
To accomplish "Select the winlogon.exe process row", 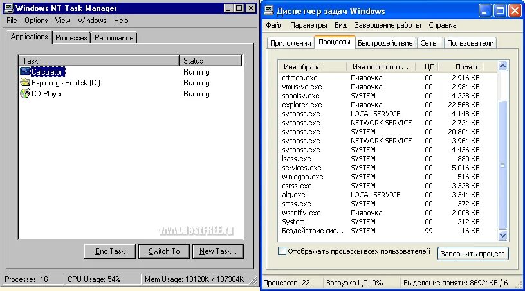I will tap(387, 177).
